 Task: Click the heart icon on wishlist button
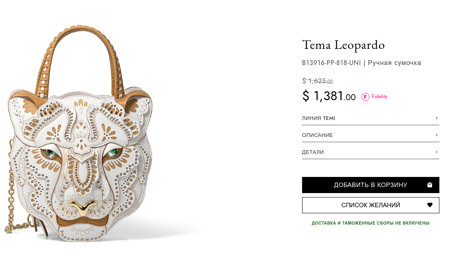(430, 205)
